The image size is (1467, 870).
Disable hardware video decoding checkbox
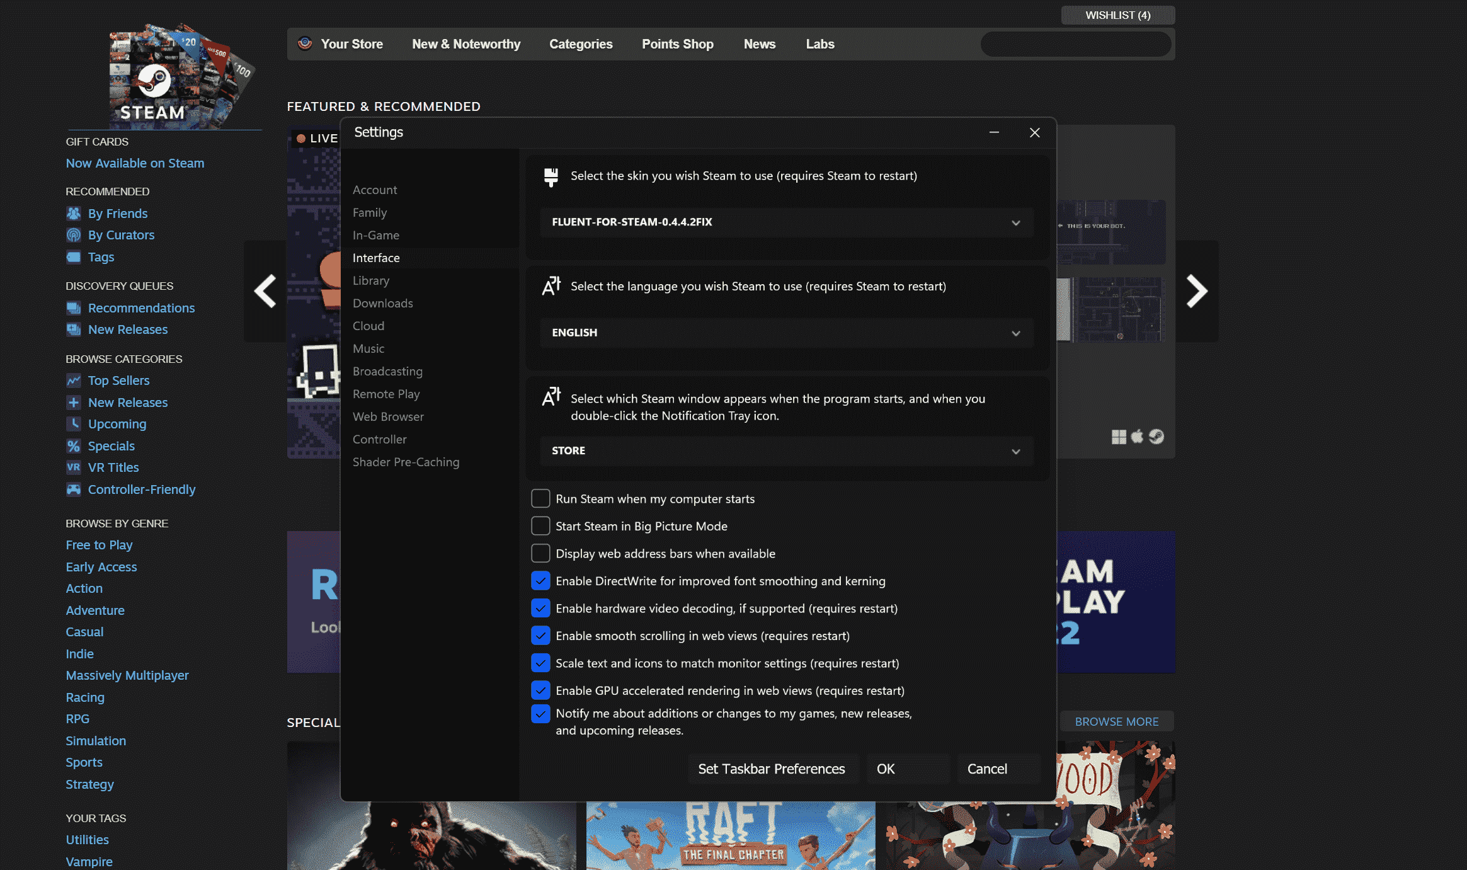coord(540,608)
